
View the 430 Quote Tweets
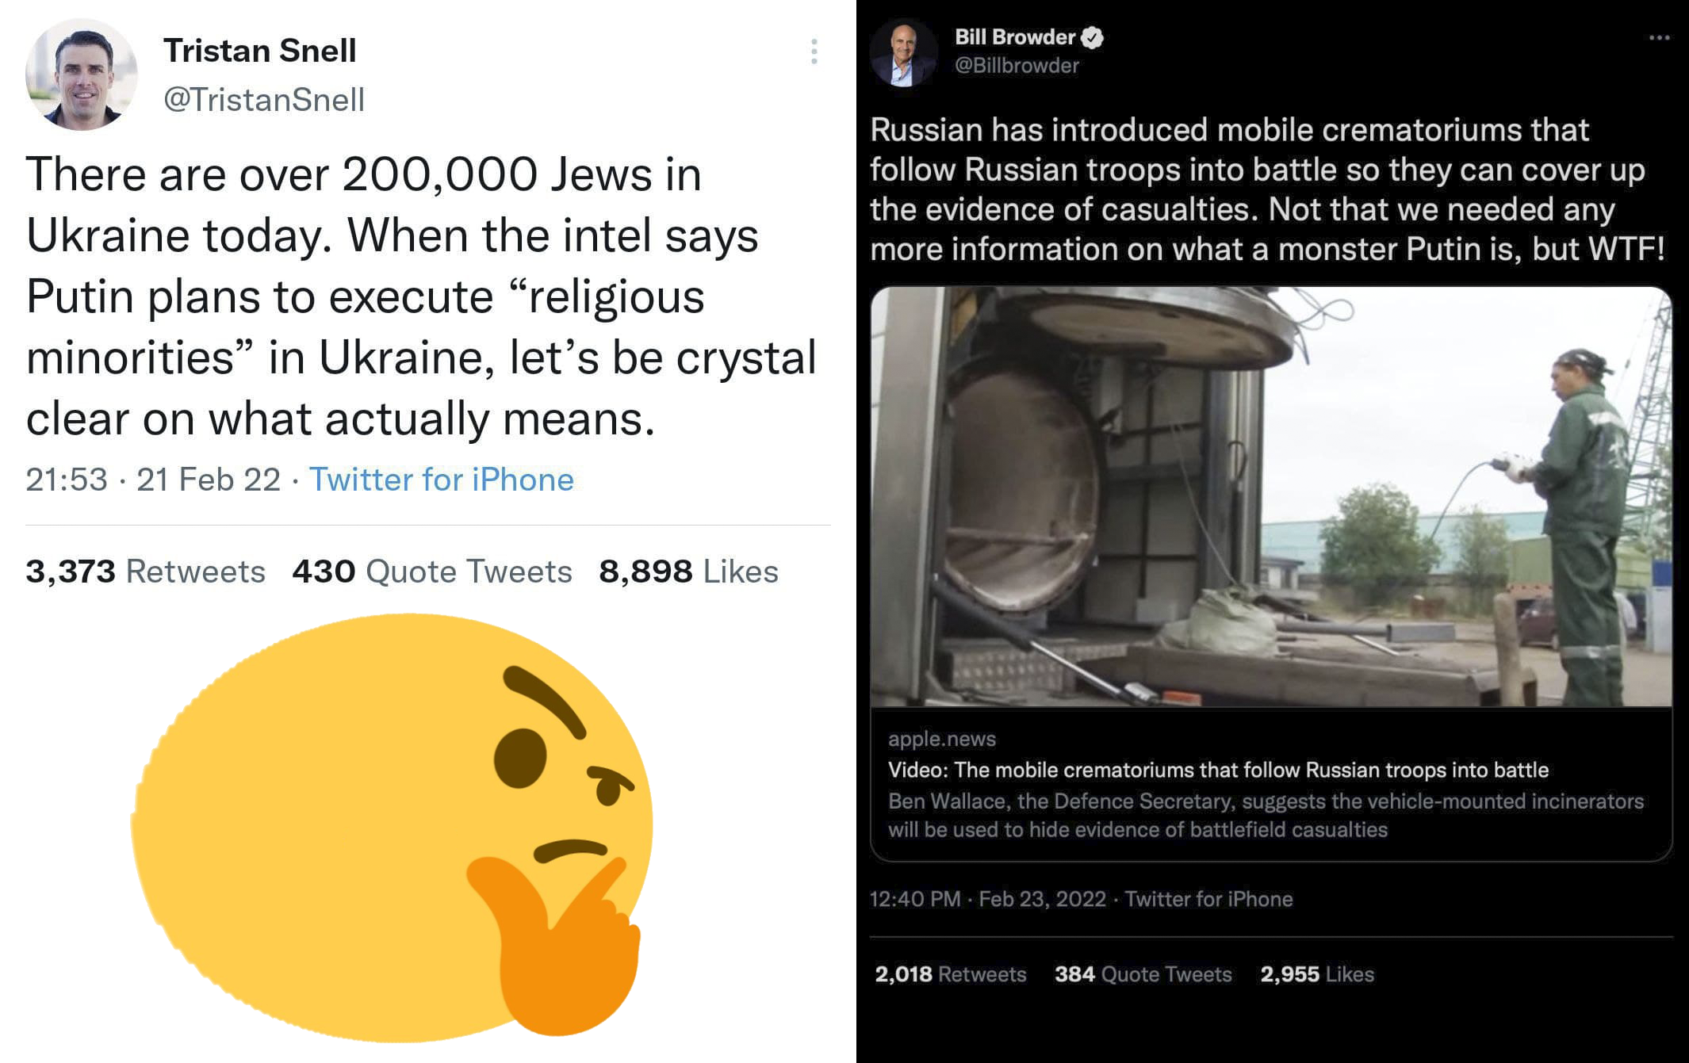click(x=431, y=572)
